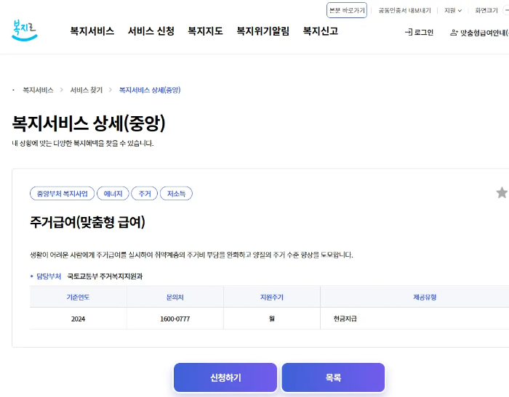The width and height of the screenshot is (509, 397).
Task: Expand the 지원 dropdown in top bar
Action: point(453,10)
